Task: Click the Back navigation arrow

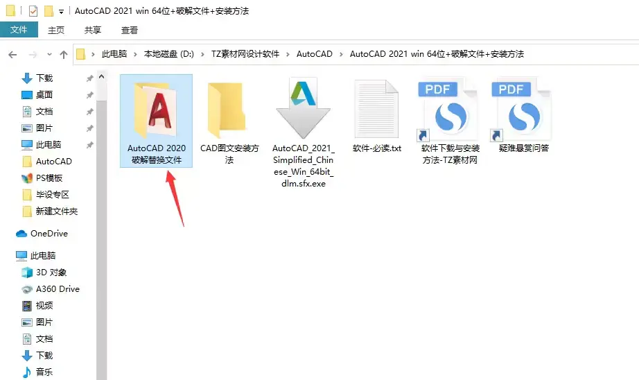Action: click(12, 54)
